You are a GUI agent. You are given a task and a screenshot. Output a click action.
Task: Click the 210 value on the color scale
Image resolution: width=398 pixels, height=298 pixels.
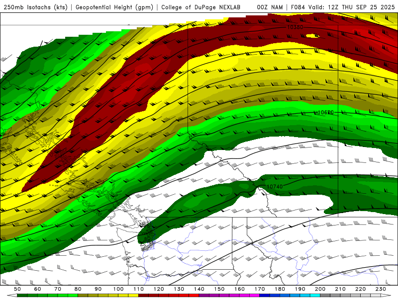tap(340, 289)
